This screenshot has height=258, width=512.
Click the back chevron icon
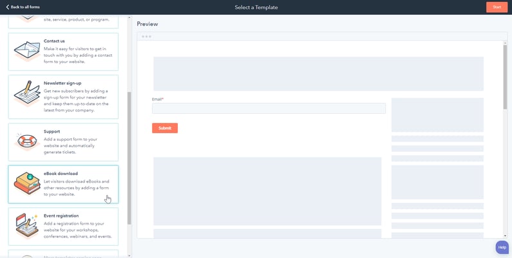coord(8,7)
